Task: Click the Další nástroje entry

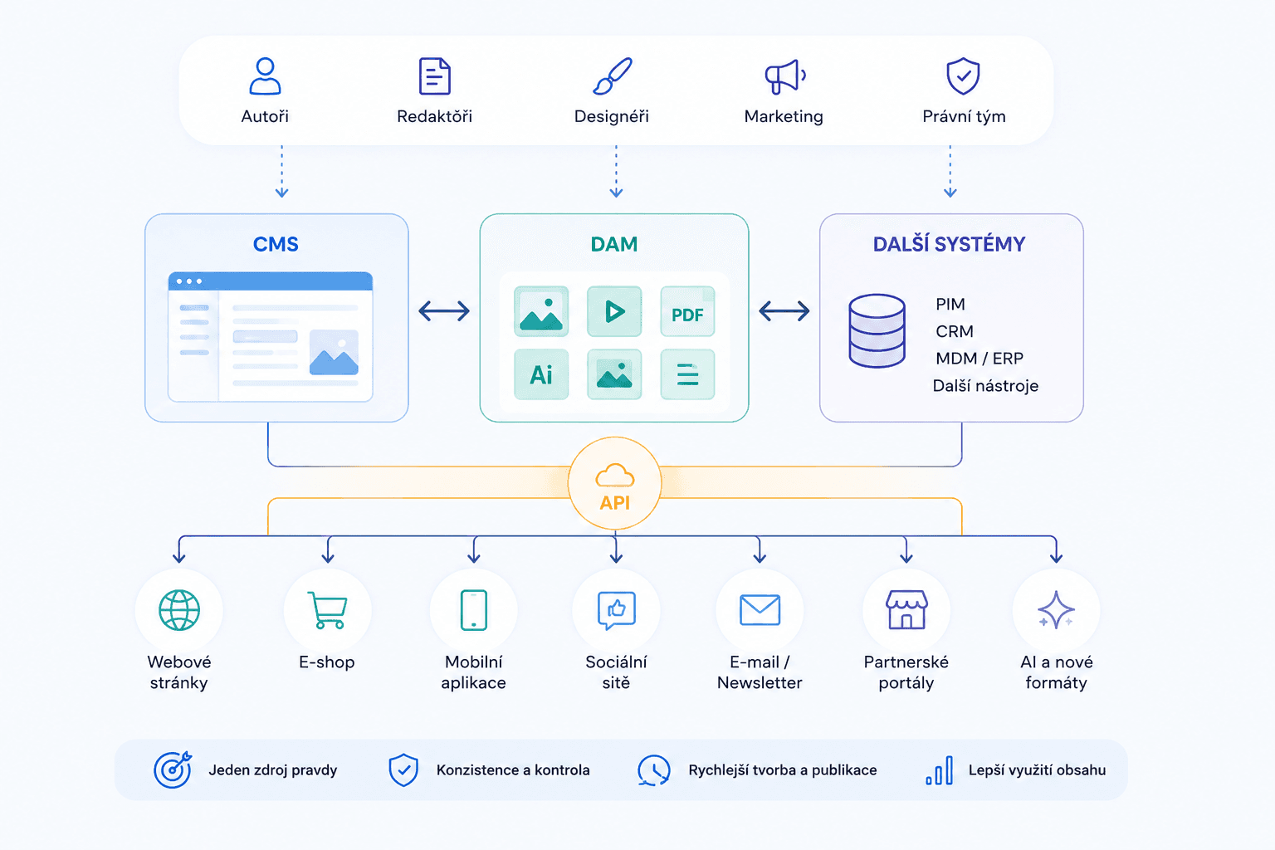Action: click(985, 386)
